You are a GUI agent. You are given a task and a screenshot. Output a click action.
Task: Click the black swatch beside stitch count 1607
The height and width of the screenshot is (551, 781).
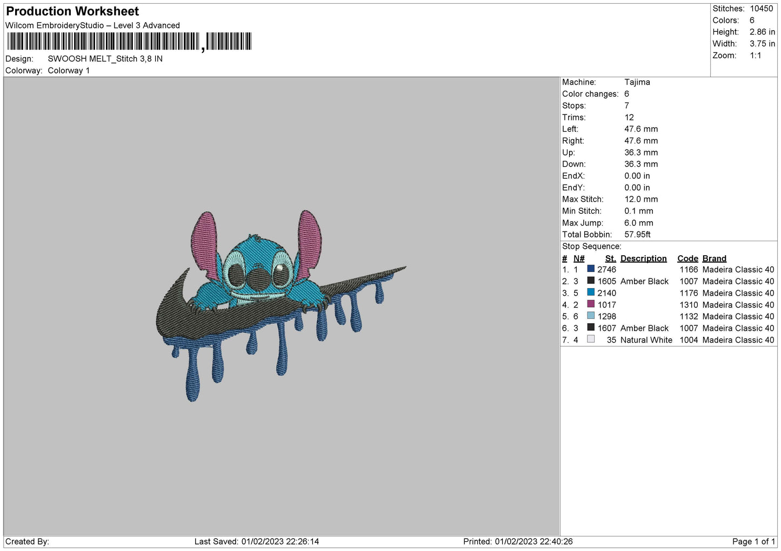tap(591, 328)
